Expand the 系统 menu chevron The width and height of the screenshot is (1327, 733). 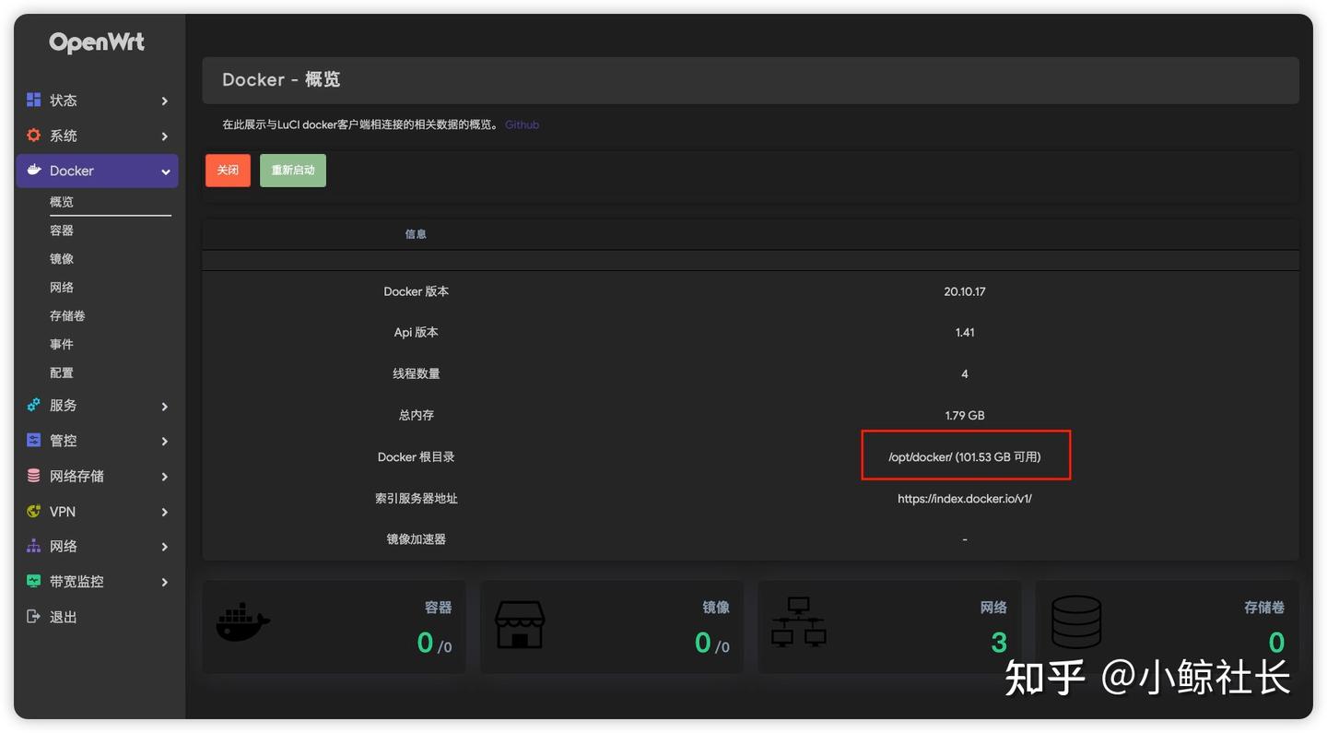164,136
